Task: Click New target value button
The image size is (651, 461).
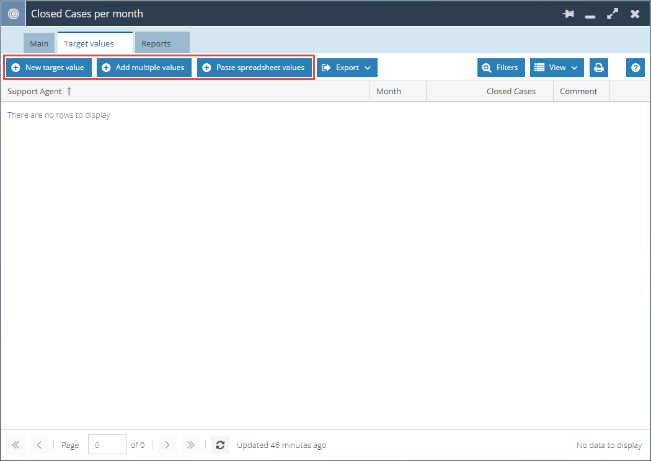Action: (49, 68)
